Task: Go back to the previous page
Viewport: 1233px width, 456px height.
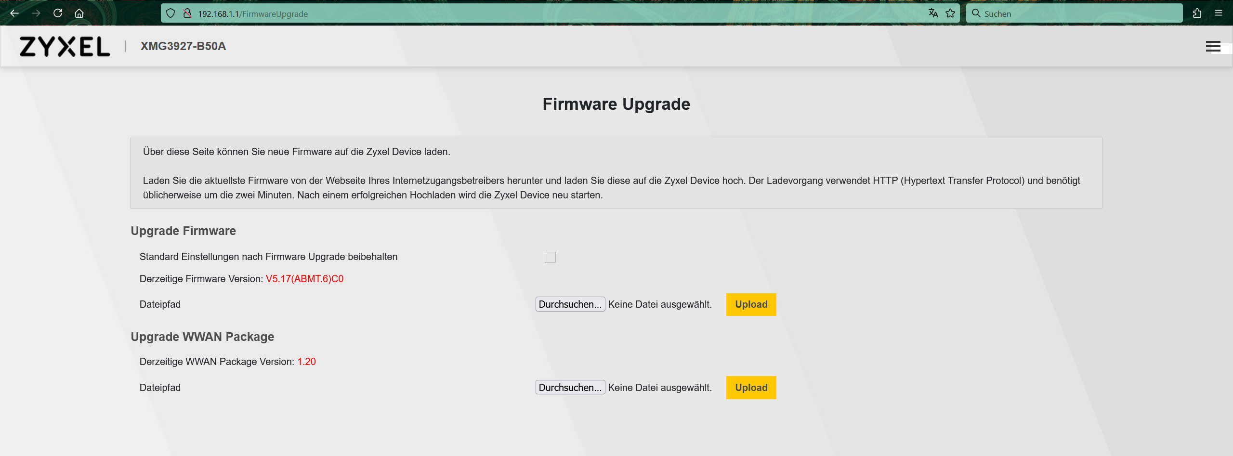Action: (14, 13)
